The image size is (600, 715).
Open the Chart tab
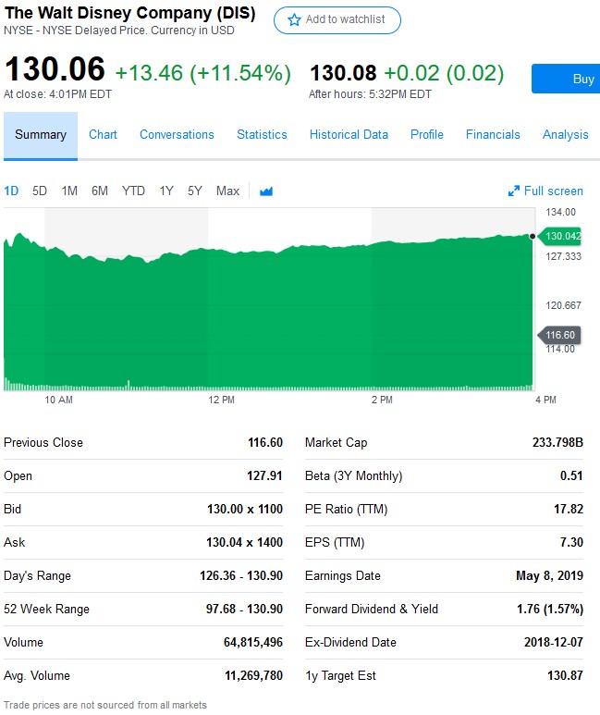tap(103, 135)
